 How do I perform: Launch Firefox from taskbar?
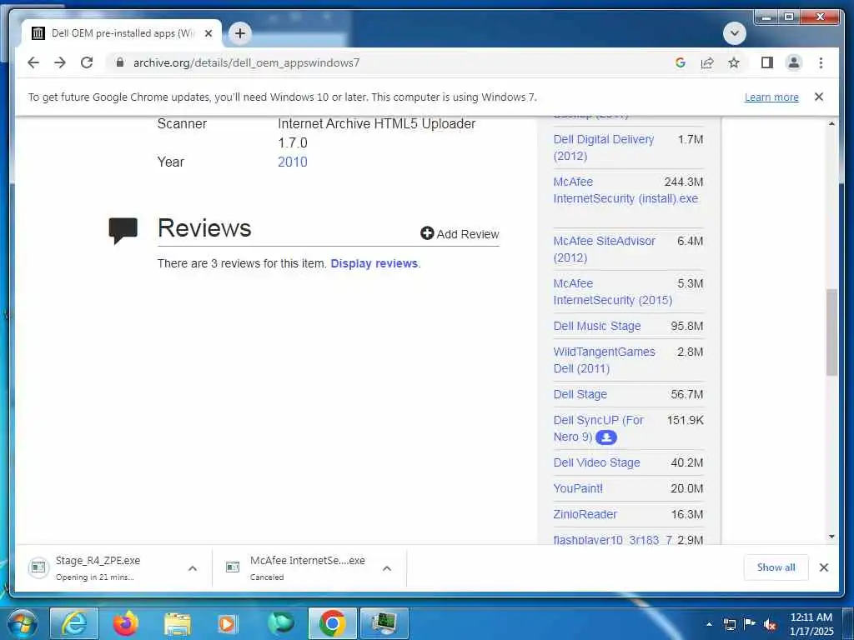coord(125,623)
